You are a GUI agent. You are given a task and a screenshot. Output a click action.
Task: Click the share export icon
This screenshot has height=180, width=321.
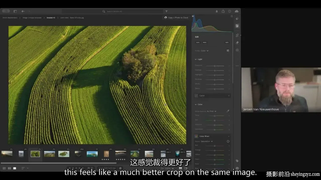pyautogui.click(x=223, y=11)
